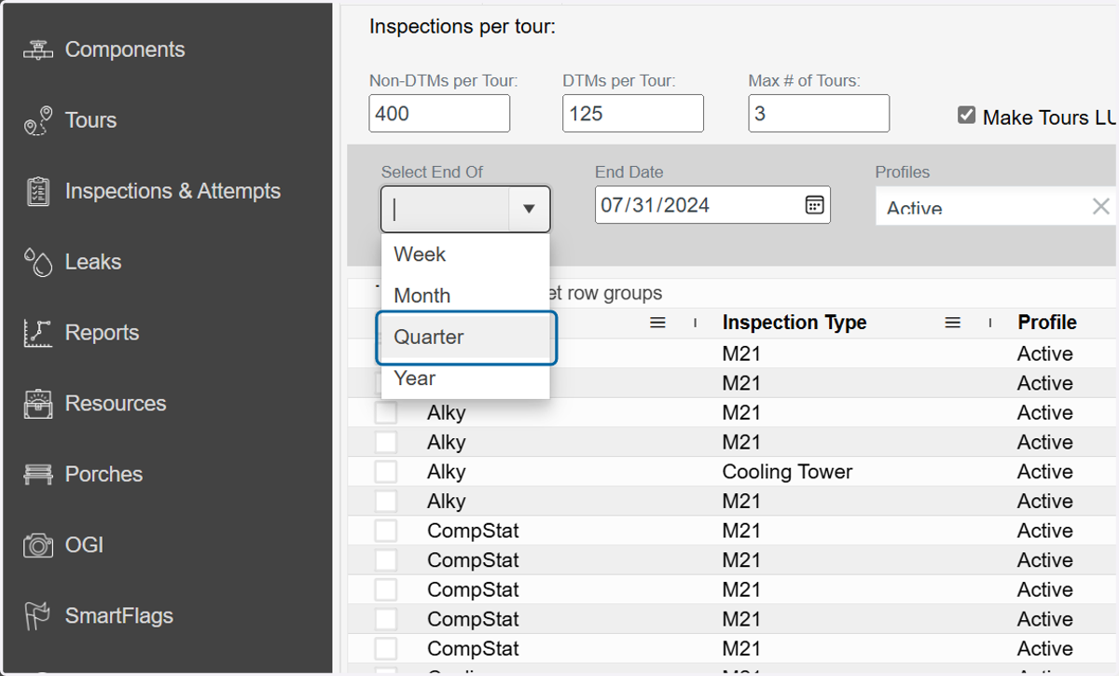Click the Select End Of text box
Image resolution: width=1119 pixels, height=676 pixels.
pos(446,209)
